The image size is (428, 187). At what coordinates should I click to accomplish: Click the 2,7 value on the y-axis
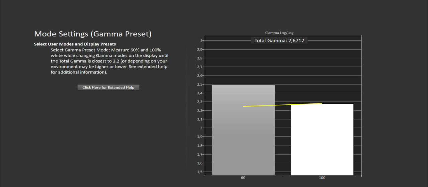(199, 67)
